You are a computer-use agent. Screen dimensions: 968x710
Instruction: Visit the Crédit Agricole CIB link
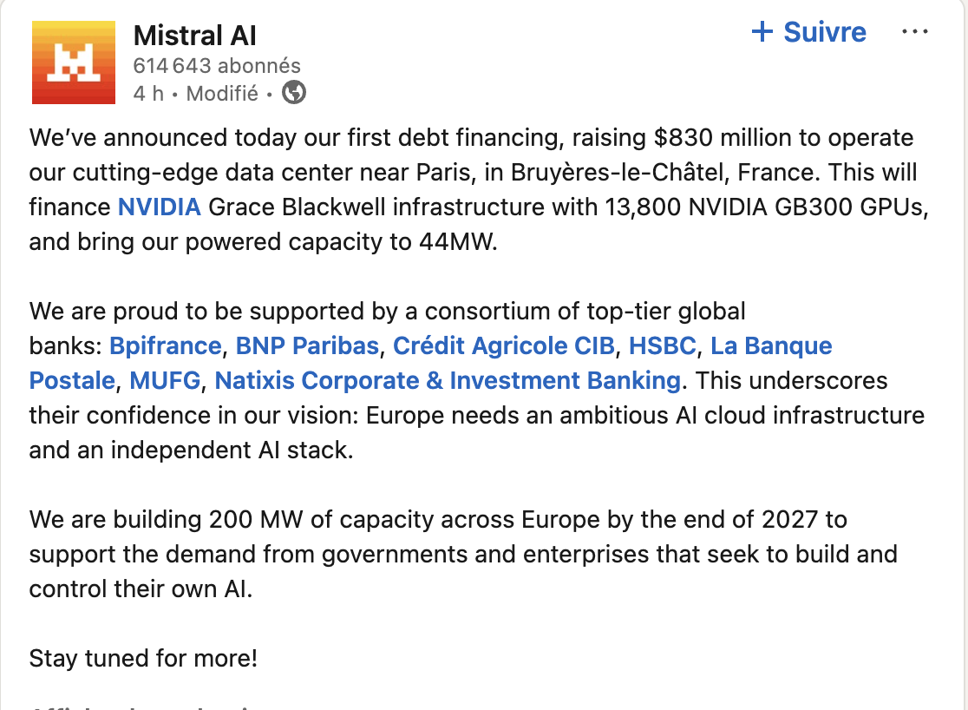(x=504, y=346)
